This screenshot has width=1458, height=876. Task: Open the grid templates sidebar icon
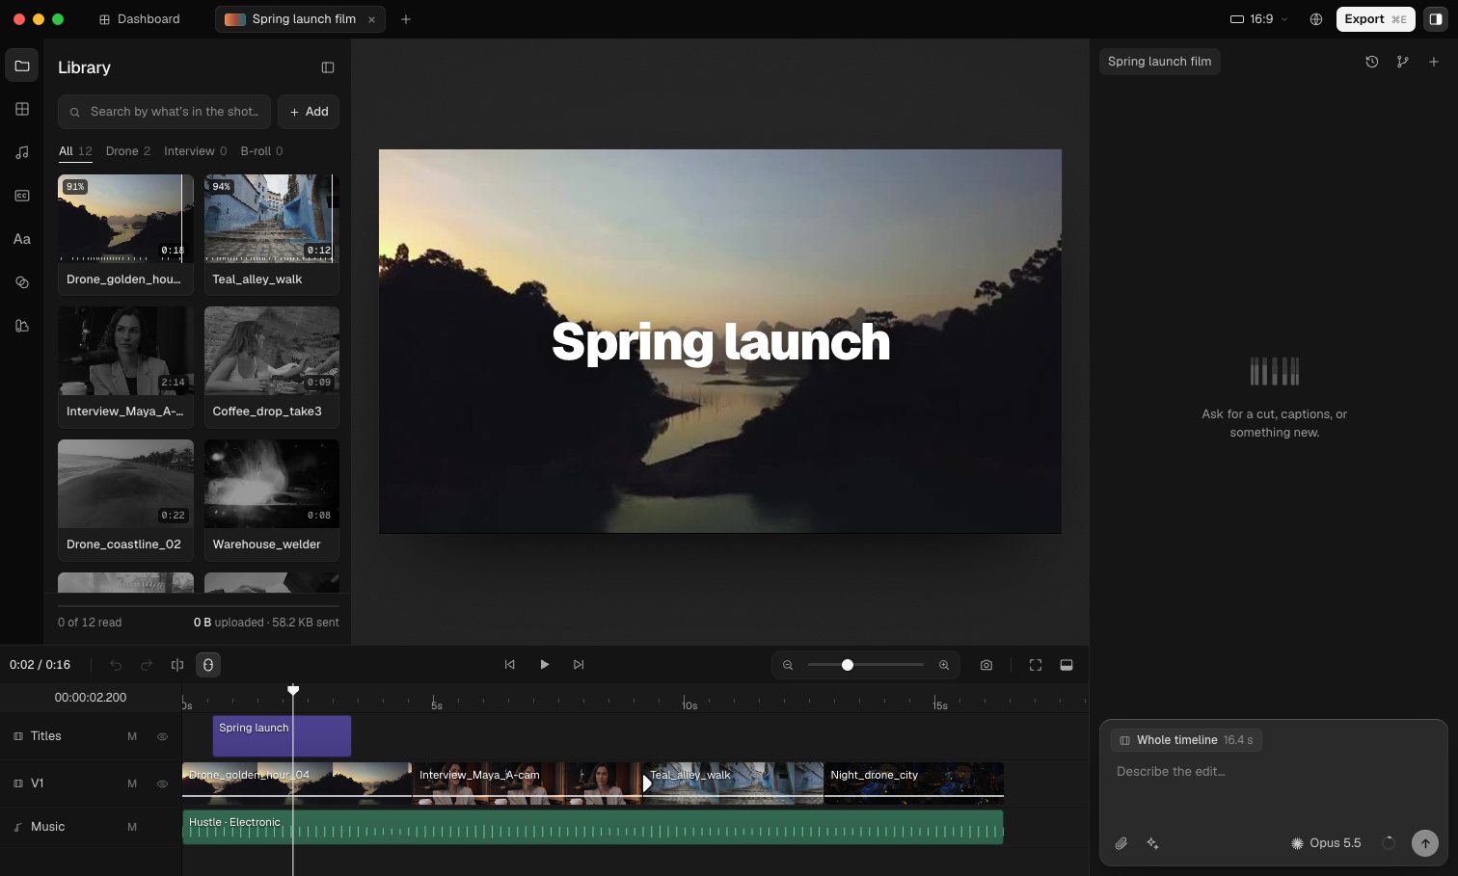pos(22,109)
